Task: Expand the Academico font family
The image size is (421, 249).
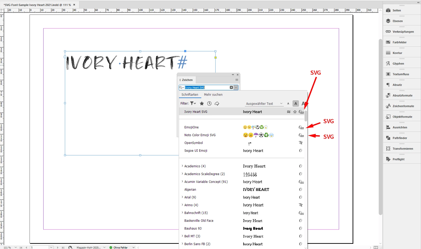Action: point(182,166)
